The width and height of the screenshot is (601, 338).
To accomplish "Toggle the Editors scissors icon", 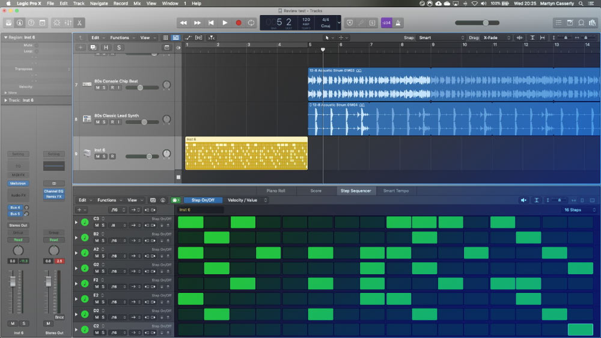I will point(79,23).
